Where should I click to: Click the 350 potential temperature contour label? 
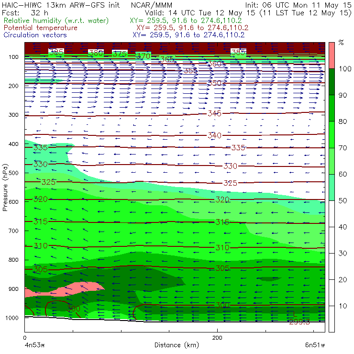coord(214,83)
